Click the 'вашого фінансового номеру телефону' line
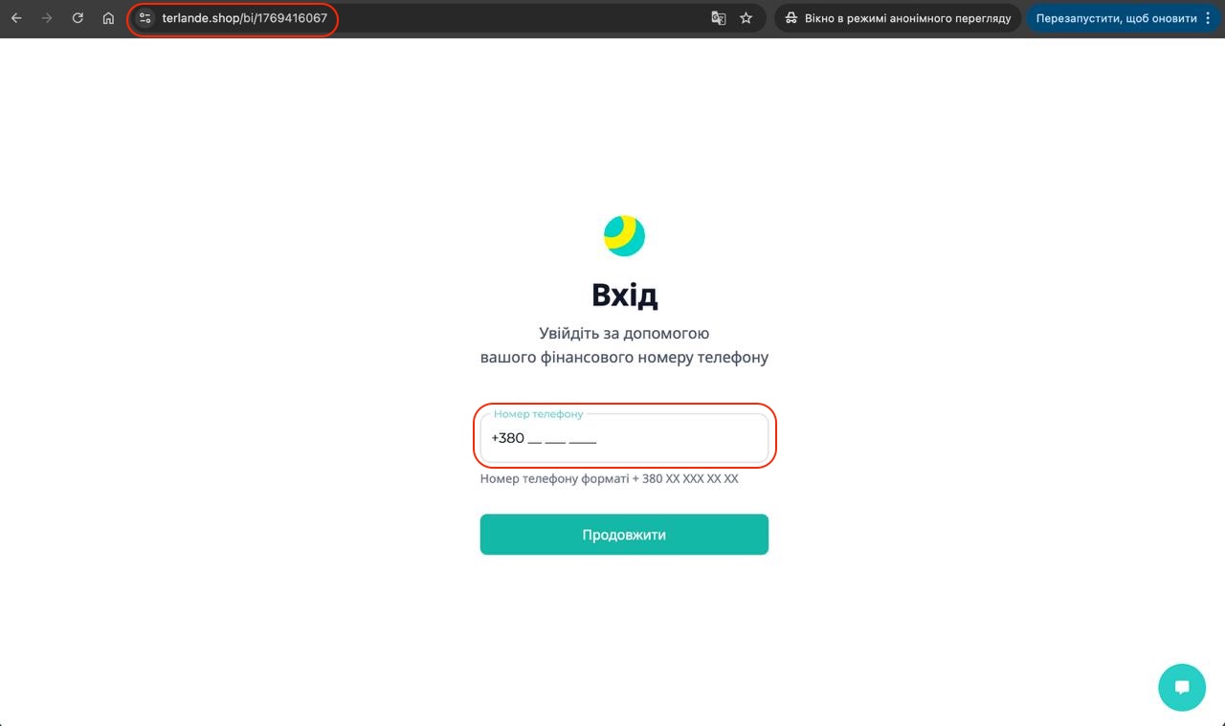 point(624,357)
